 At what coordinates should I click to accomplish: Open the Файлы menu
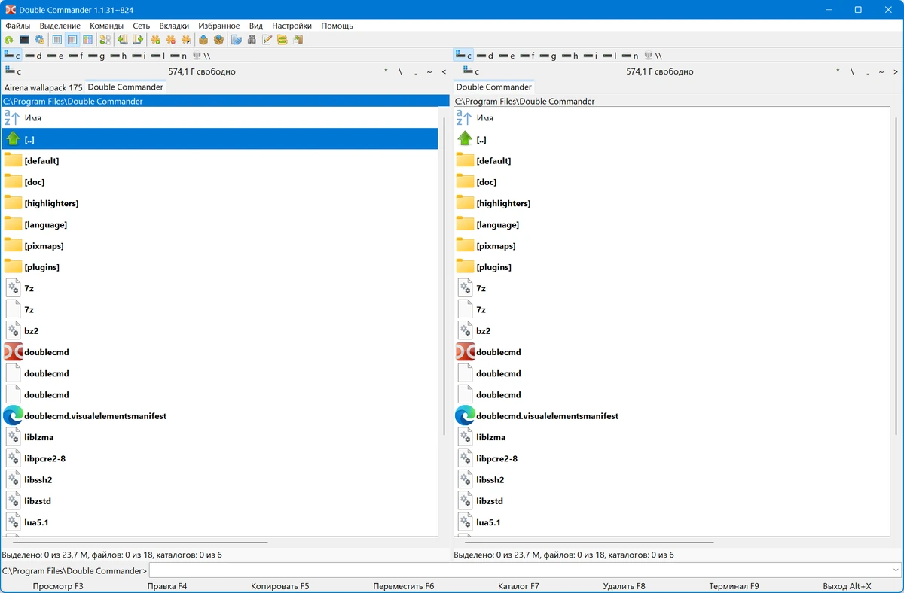tap(18, 26)
